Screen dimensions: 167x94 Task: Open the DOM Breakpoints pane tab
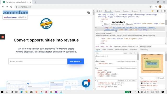tap(121, 50)
